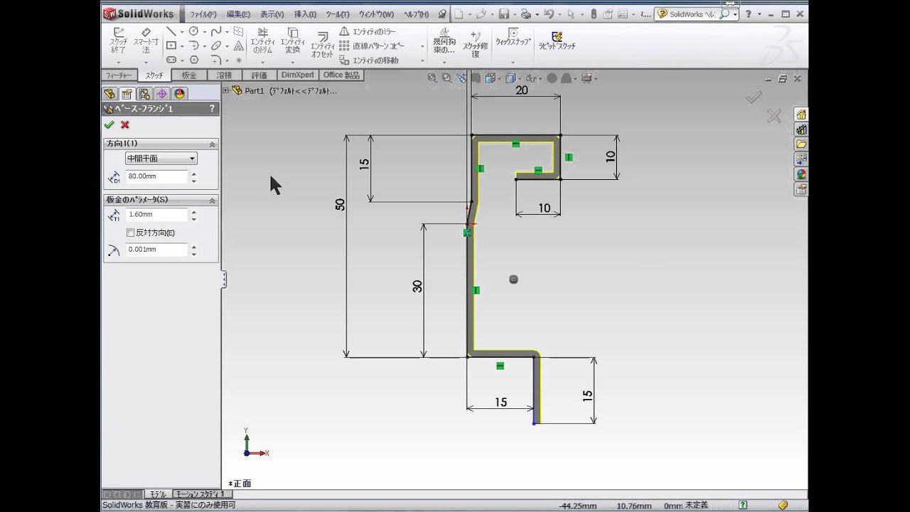Select the Arc sketch tool
This screenshot has width=910, height=512.
click(x=193, y=46)
